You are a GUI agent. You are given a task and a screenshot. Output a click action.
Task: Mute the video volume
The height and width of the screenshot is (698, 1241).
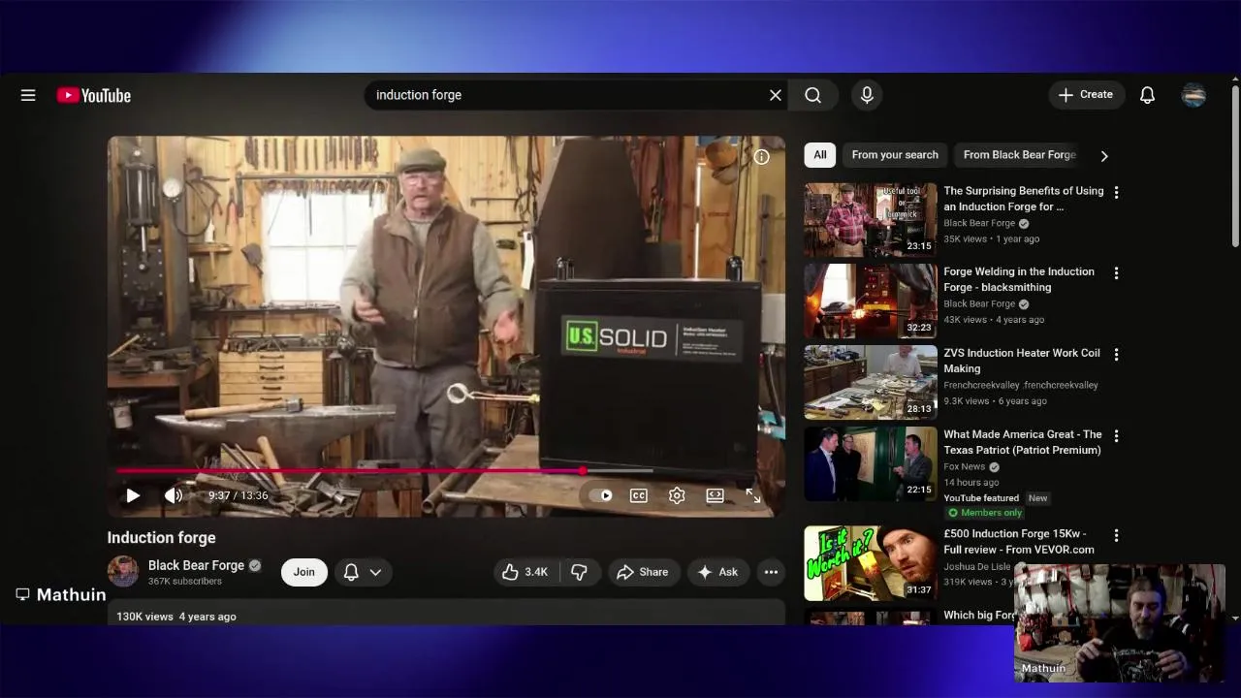[174, 495]
